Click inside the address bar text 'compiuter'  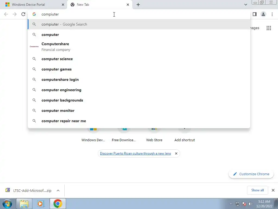pyautogui.click(x=50, y=14)
